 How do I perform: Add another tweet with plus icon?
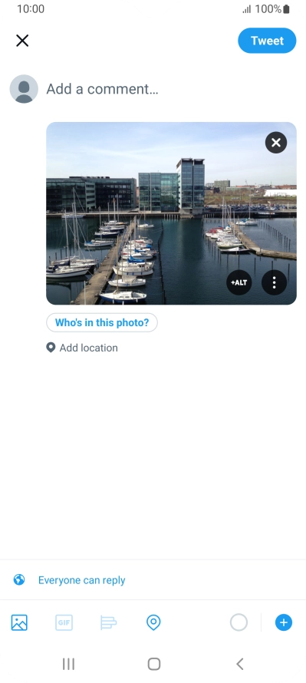coord(283,622)
